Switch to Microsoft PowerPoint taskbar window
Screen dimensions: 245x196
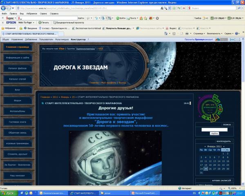[x=146, y=193]
